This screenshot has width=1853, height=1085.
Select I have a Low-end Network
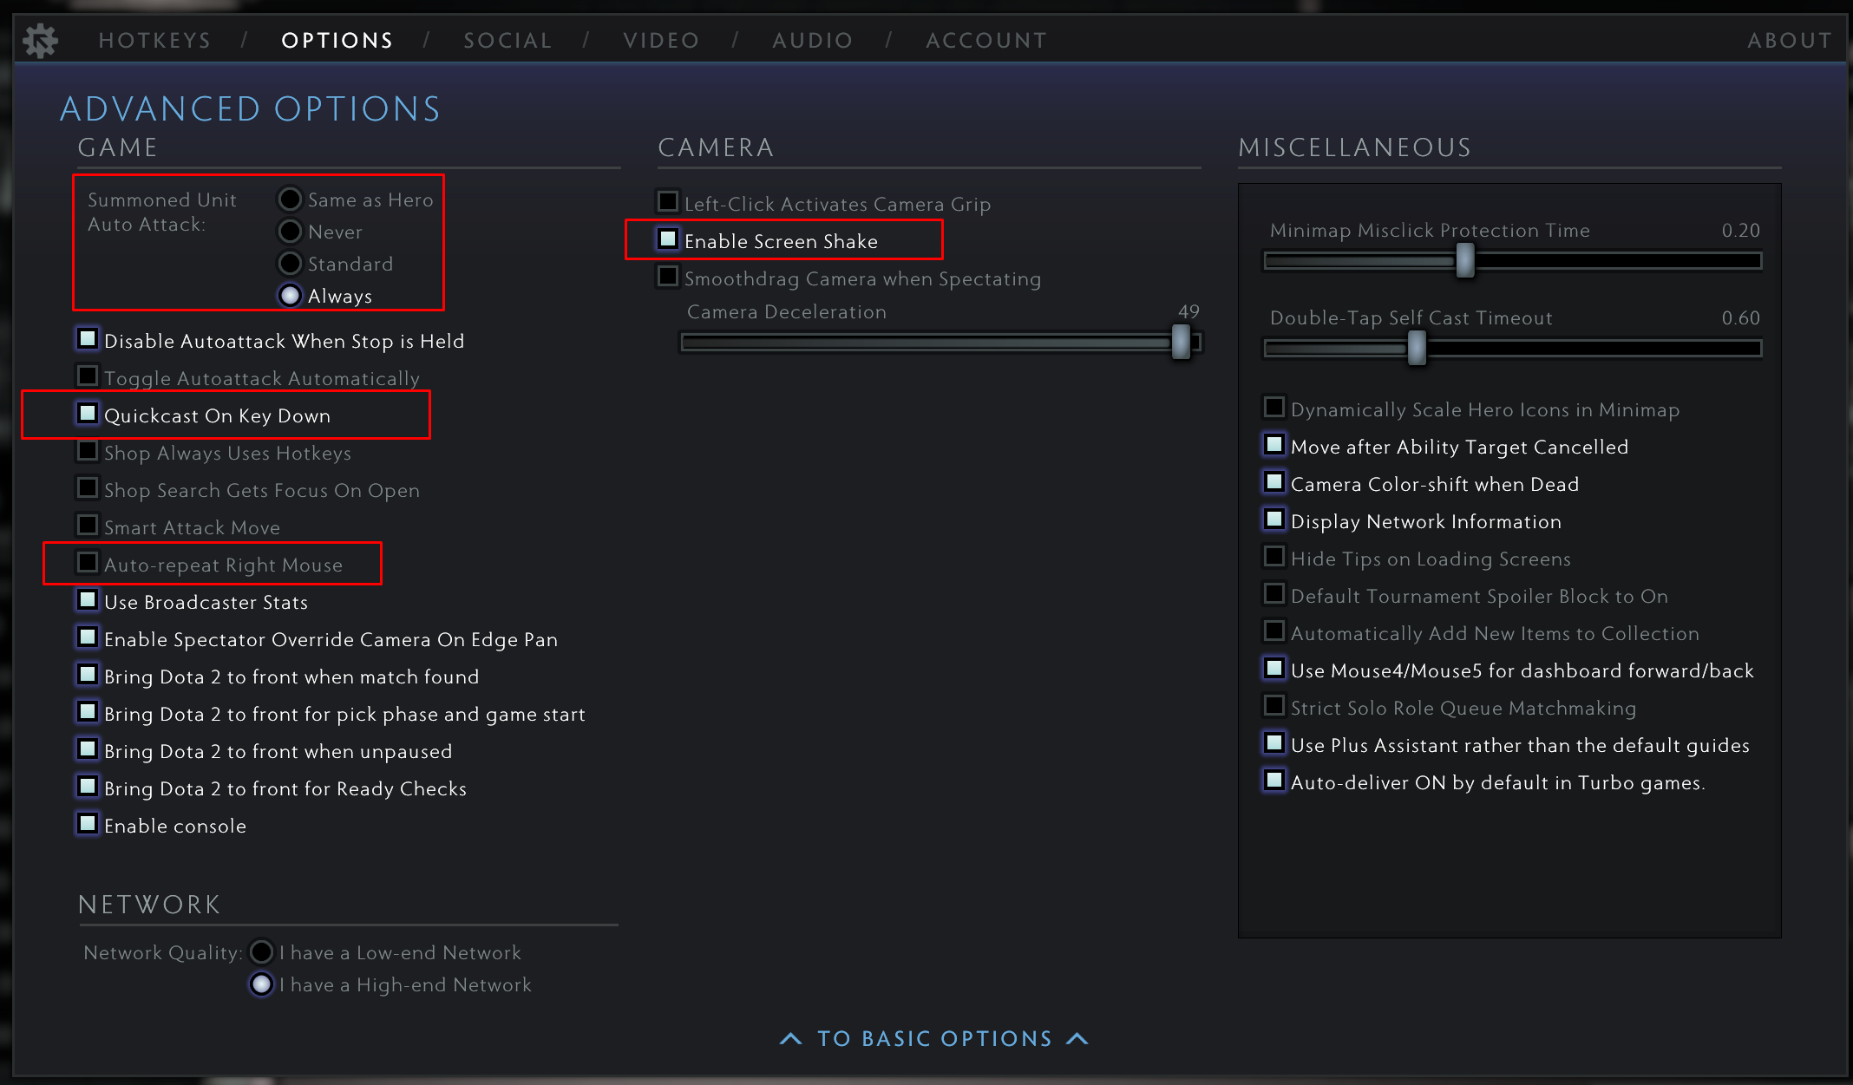click(261, 951)
